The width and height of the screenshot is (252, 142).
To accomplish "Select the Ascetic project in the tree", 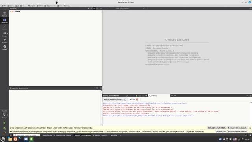I will pyautogui.click(x=17, y=11).
